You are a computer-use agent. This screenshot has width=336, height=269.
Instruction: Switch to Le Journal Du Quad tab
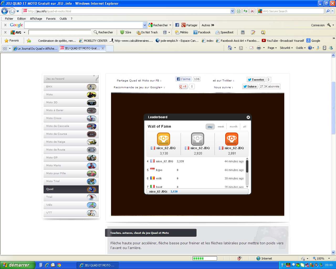click(35, 48)
